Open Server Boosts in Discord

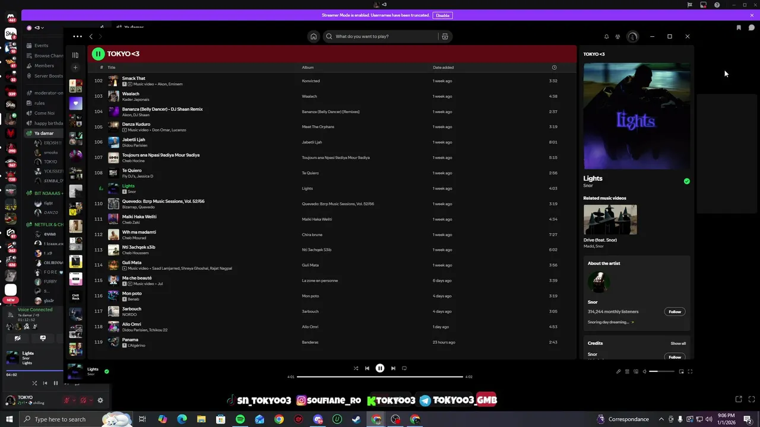(x=45, y=76)
